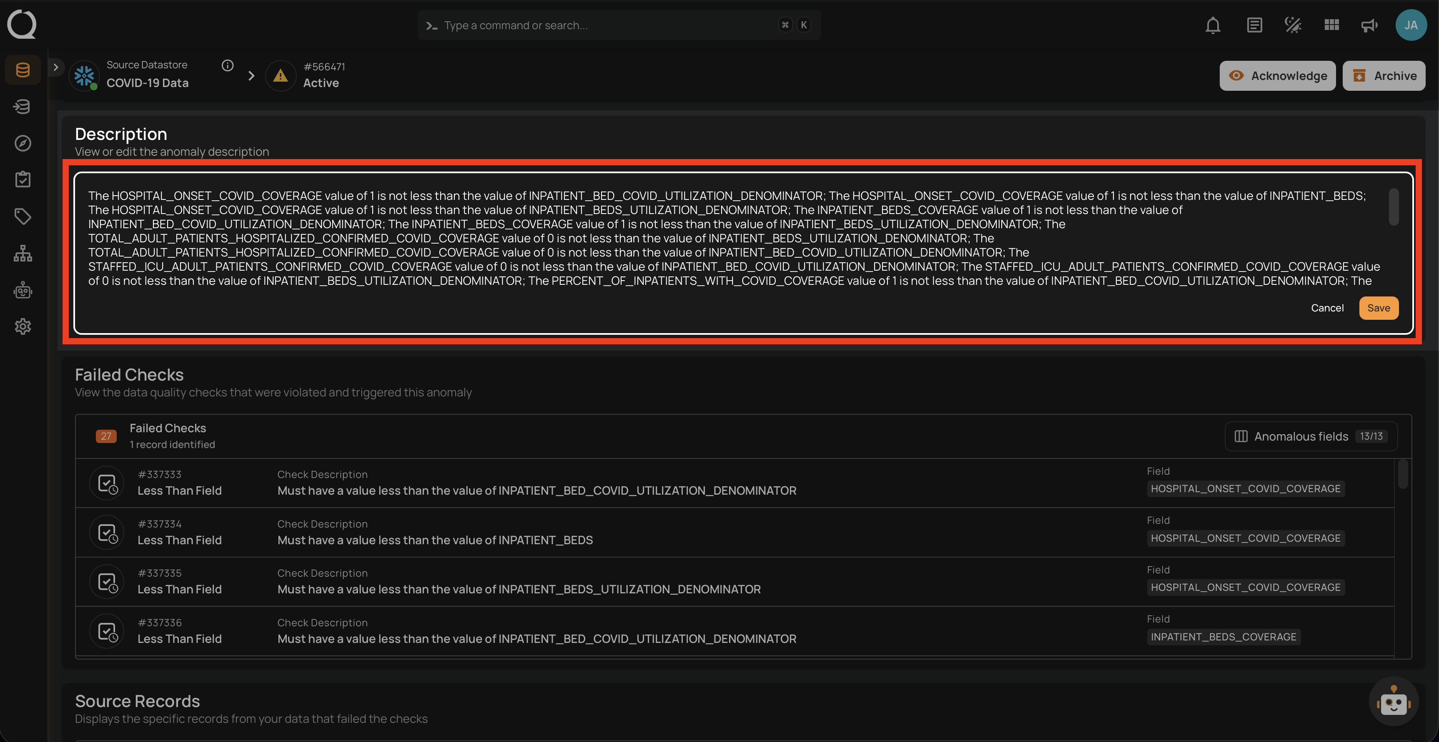Click the check icon for #337335

pyautogui.click(x=107, y=582)
